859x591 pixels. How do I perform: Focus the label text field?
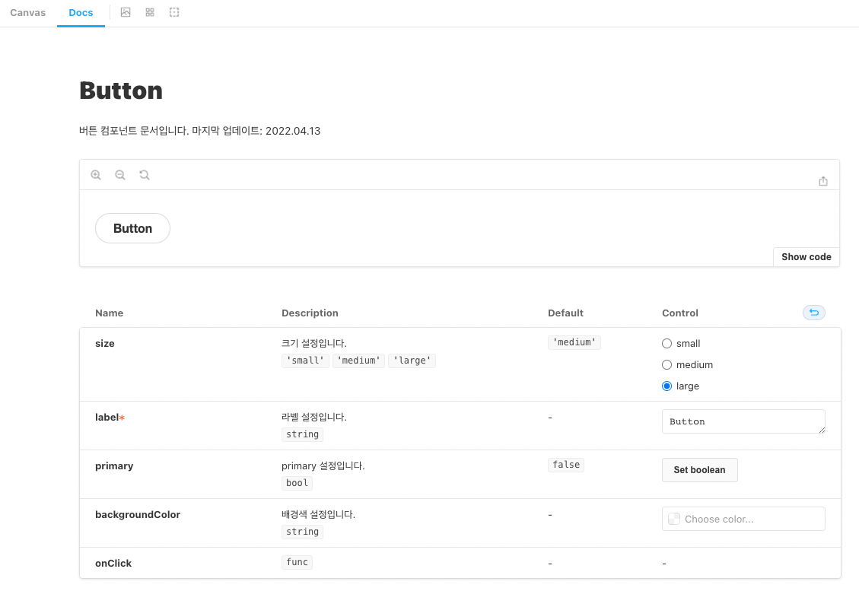pos(743,421)
